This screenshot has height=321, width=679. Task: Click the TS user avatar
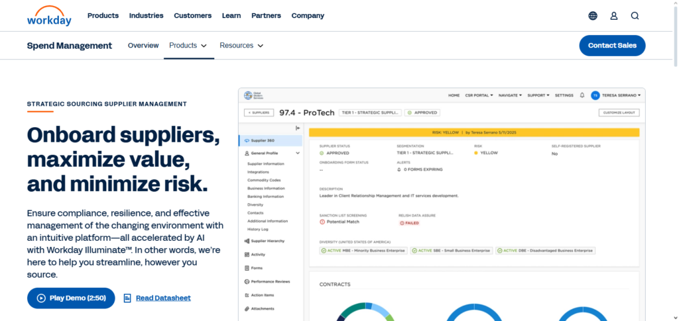tap(595, 95)
